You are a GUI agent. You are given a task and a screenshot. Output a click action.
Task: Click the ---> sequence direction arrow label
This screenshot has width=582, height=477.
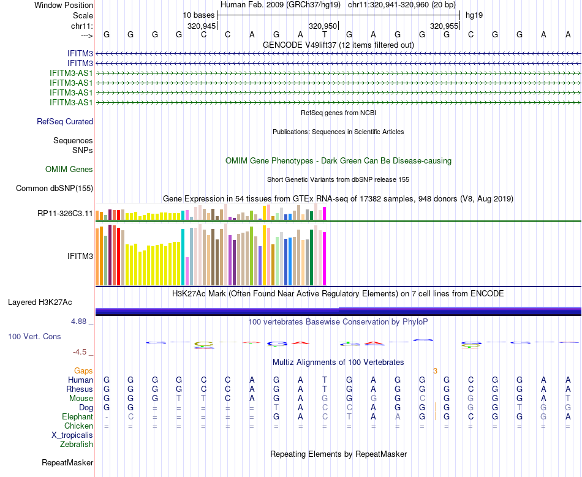click(86, 36)
